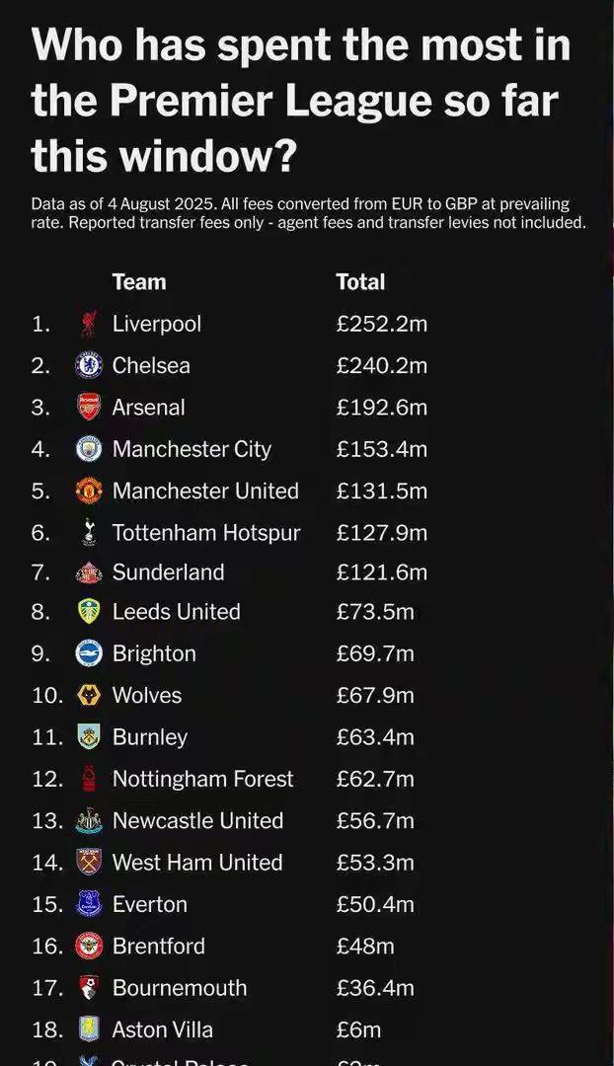Click Bournemouth's £36.4m total
The image size is (614, 1066).
click(375, 987)
